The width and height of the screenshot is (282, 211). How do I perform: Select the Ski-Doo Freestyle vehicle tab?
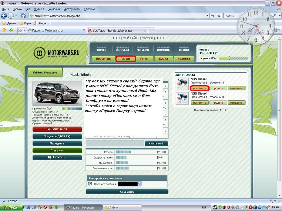pyautogui.click(x=45, y=73)
